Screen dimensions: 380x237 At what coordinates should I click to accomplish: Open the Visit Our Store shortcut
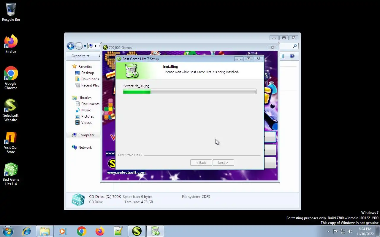11,142
